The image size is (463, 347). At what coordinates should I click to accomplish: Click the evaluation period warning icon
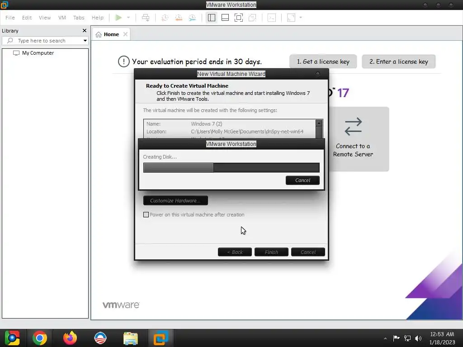click(x=124, y=61)
